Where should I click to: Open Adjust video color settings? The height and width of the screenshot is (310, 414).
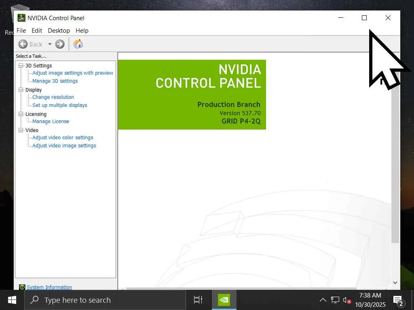tap(63, 137)
